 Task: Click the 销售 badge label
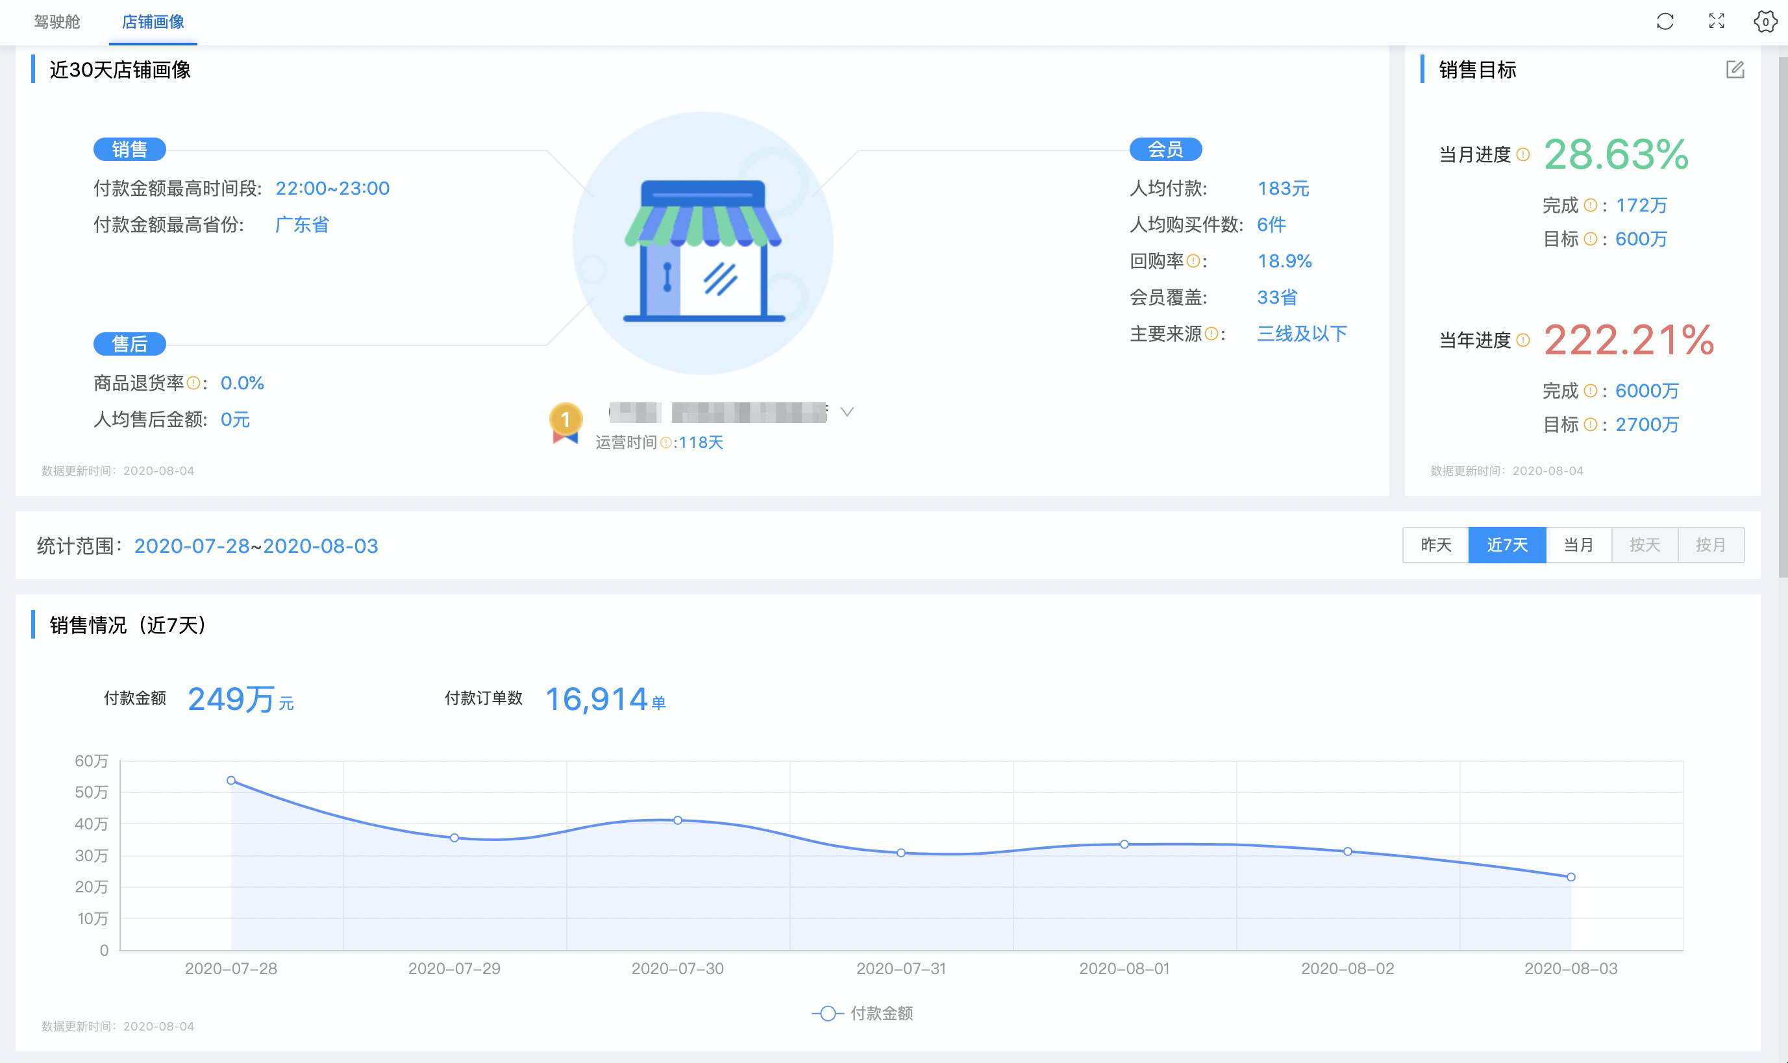130,149
